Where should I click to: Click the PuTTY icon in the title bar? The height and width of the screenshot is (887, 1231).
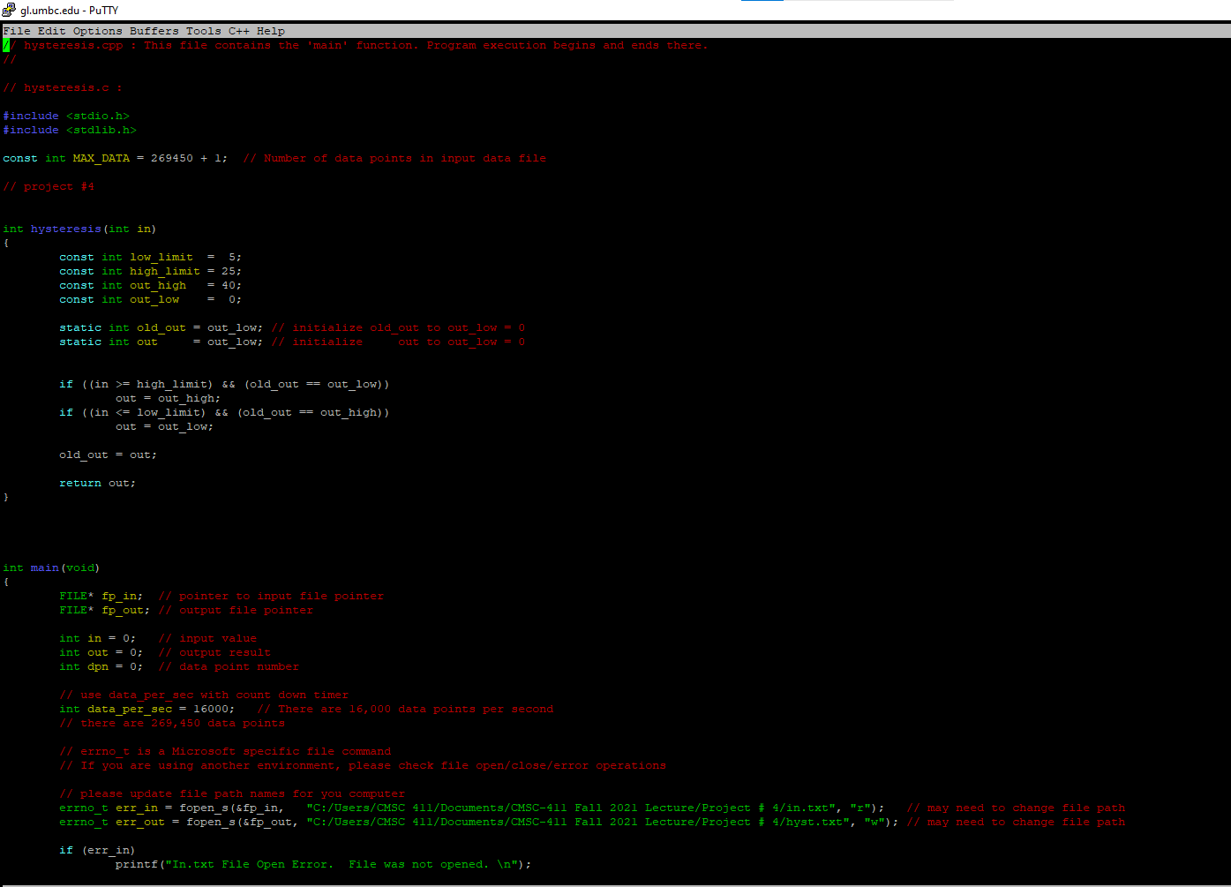(x=9, y=10)
